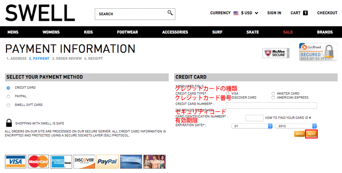The width and height of the screenshot is (342, 173).
Task: Select Swell Gift Card payment method
Action: tap(8, 105)
